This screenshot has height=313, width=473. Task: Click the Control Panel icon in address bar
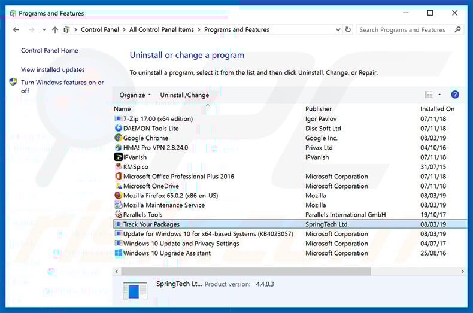coord(66,29)
